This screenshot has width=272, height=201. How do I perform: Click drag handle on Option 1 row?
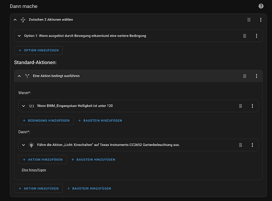coord(245,36)
